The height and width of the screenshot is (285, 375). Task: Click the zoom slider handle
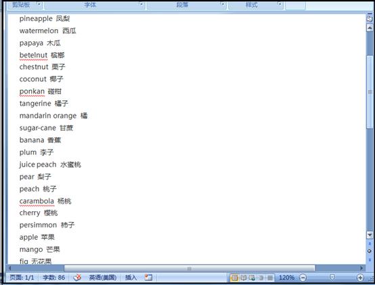332,278
